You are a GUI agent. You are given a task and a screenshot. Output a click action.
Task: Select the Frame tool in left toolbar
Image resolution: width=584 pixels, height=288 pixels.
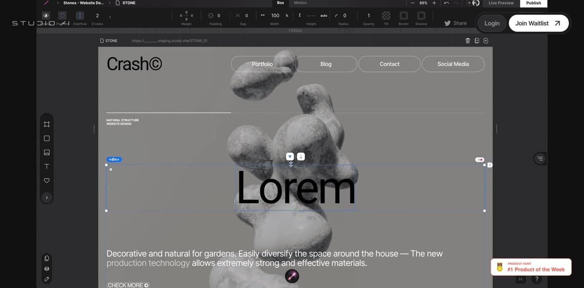point(47,124)
